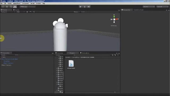Open the Edit menu
The image size is (170, 96).
5,3
